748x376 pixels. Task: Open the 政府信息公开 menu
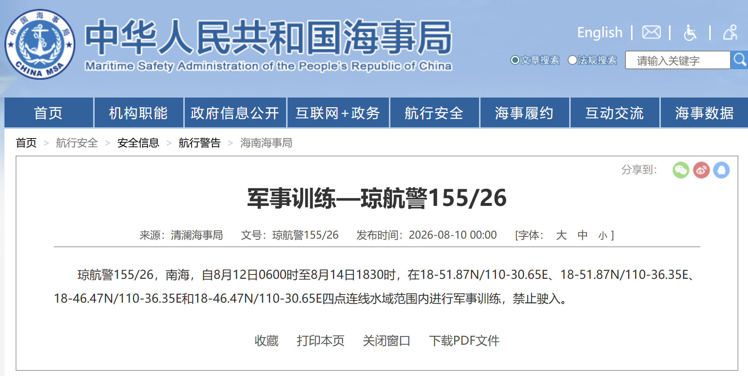click(x=235, y=113)
